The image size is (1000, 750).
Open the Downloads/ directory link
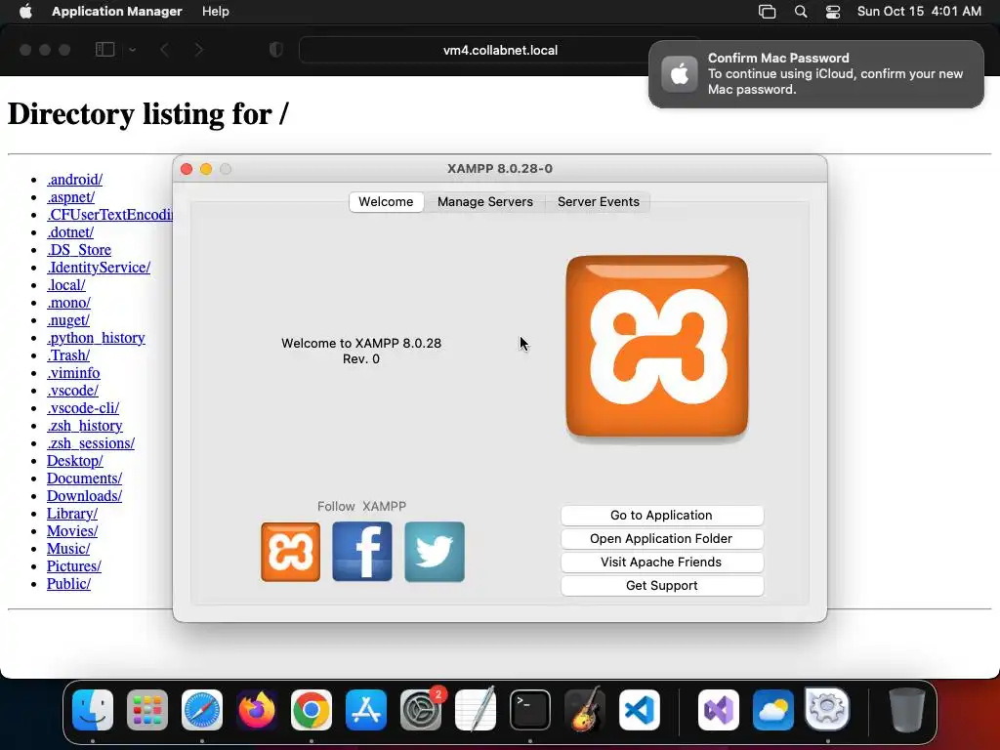[84, 496]
